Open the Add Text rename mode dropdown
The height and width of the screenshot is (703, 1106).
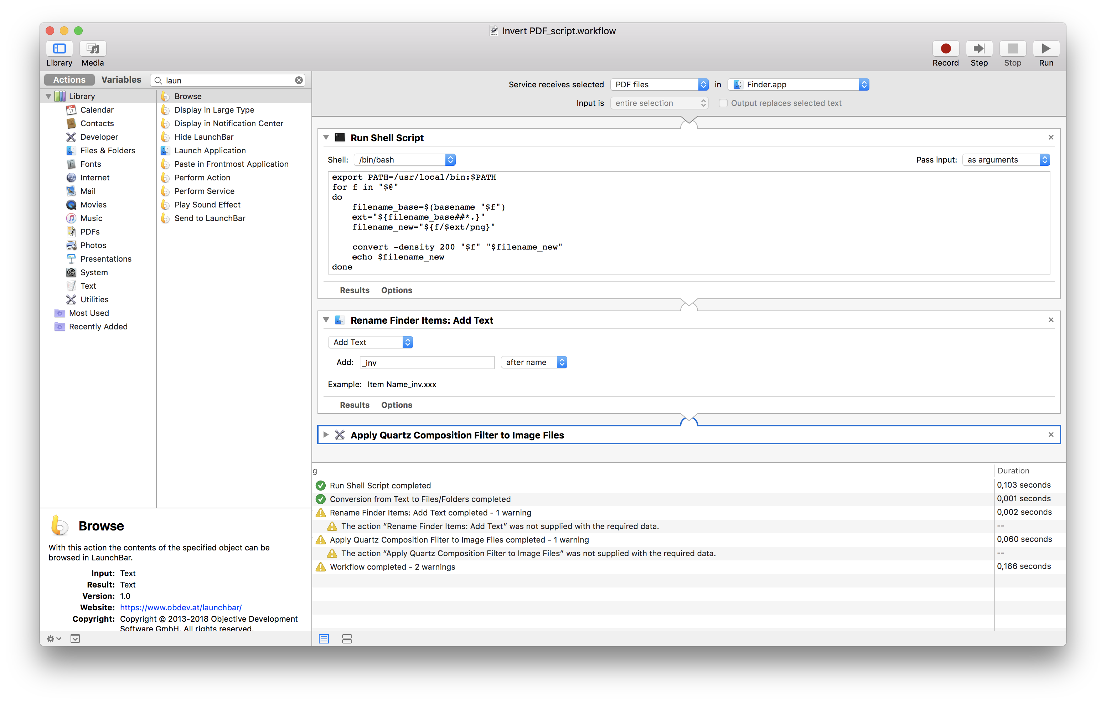point(370,342)
